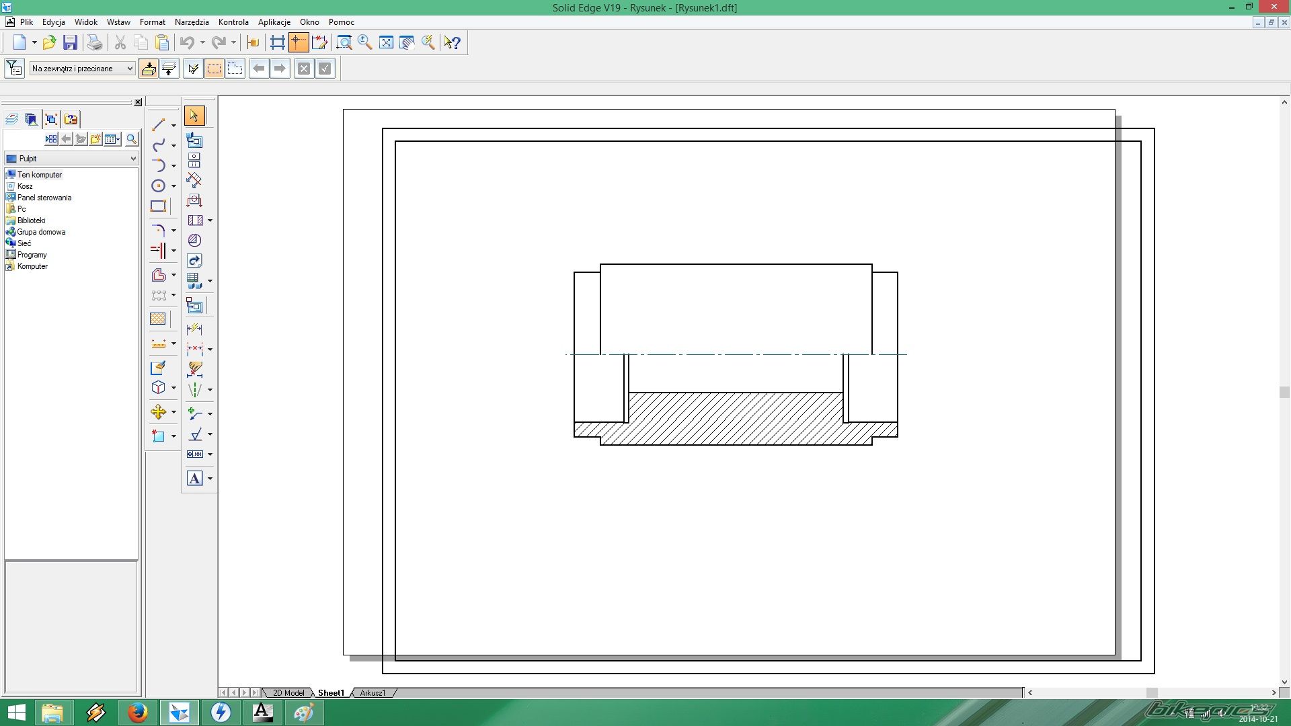Image resolution: width=1291 pixels, height=726 pixels.
Task: Toggle the Top-down selection mode button
Action: click(148, 69)
